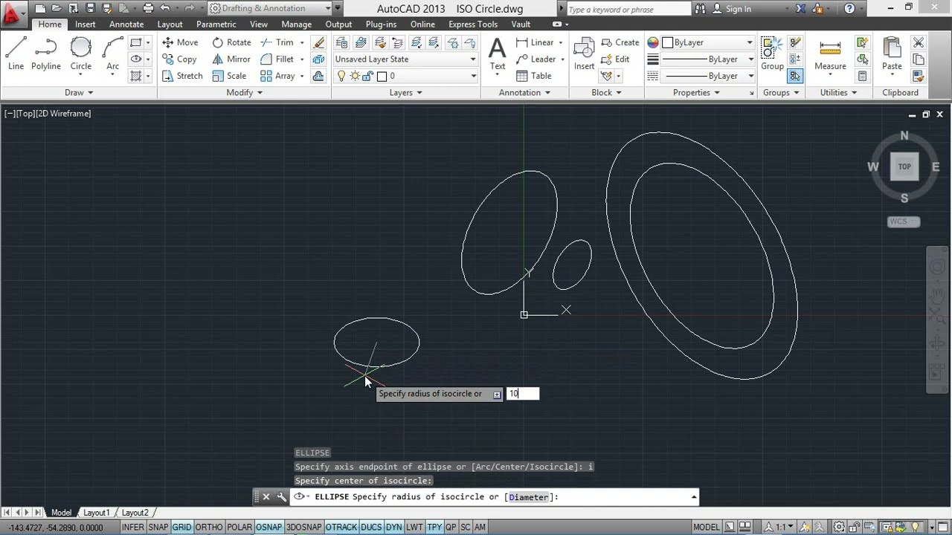Viewport: 952px width, 535px height.
Task: Click the Sign In button
Action: click(732, 9)
